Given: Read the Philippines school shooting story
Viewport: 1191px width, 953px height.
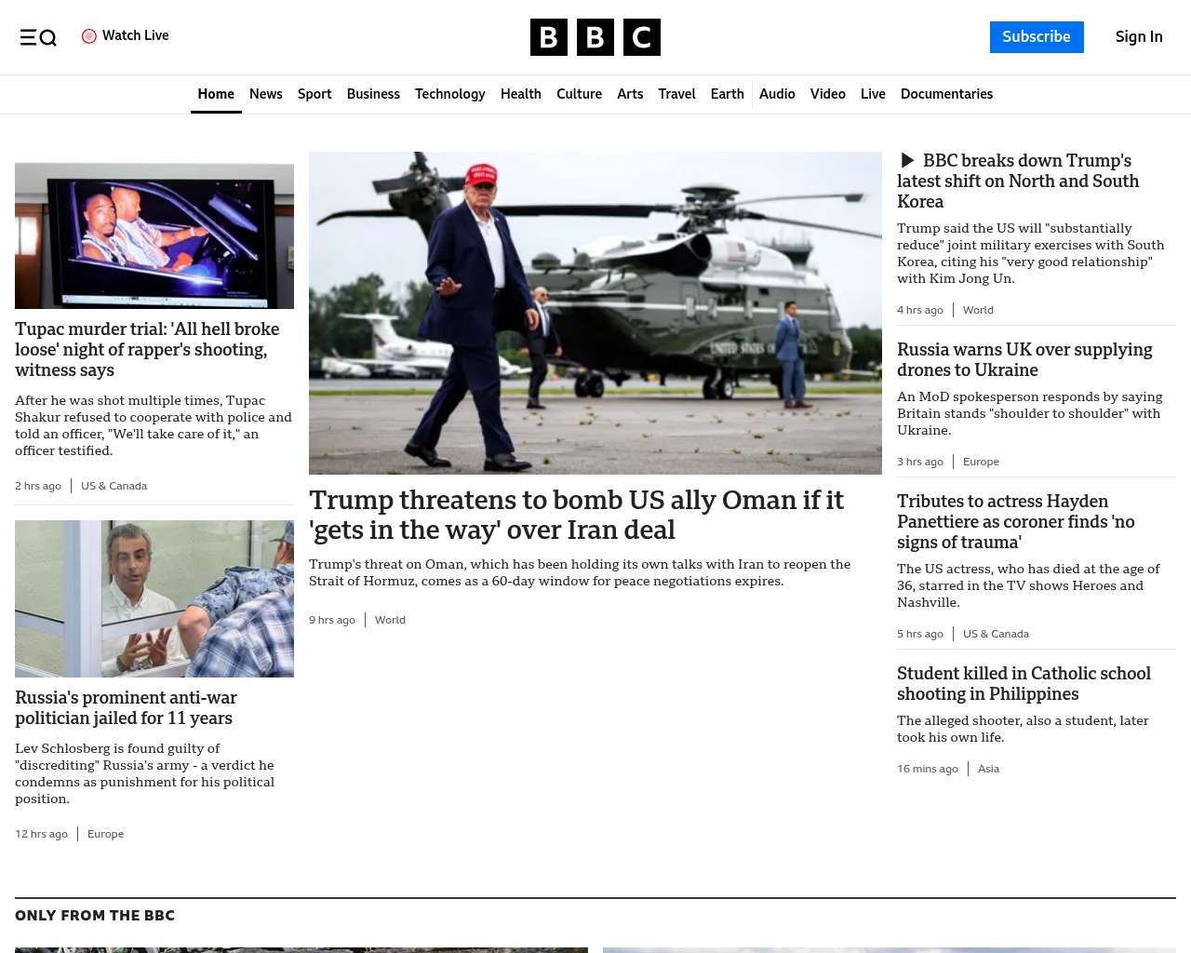Looking at the screenshot, I should [x=1024, y=683].
